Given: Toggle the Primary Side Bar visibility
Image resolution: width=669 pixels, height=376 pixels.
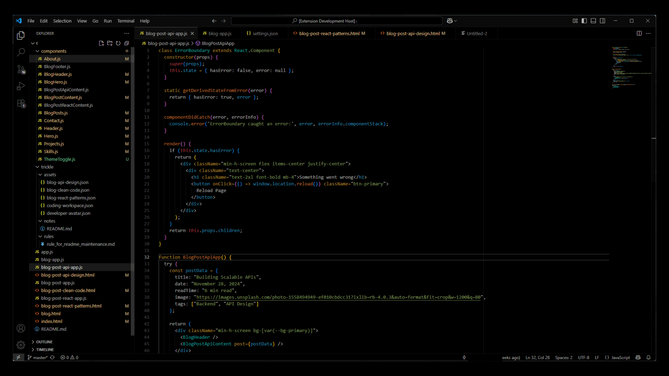Looking at the screenshot, I should 584,21.
